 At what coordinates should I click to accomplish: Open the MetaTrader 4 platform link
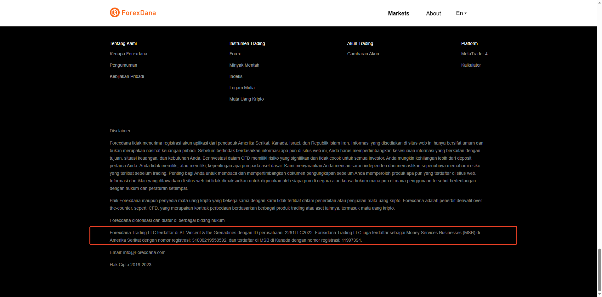coord(474,54)
